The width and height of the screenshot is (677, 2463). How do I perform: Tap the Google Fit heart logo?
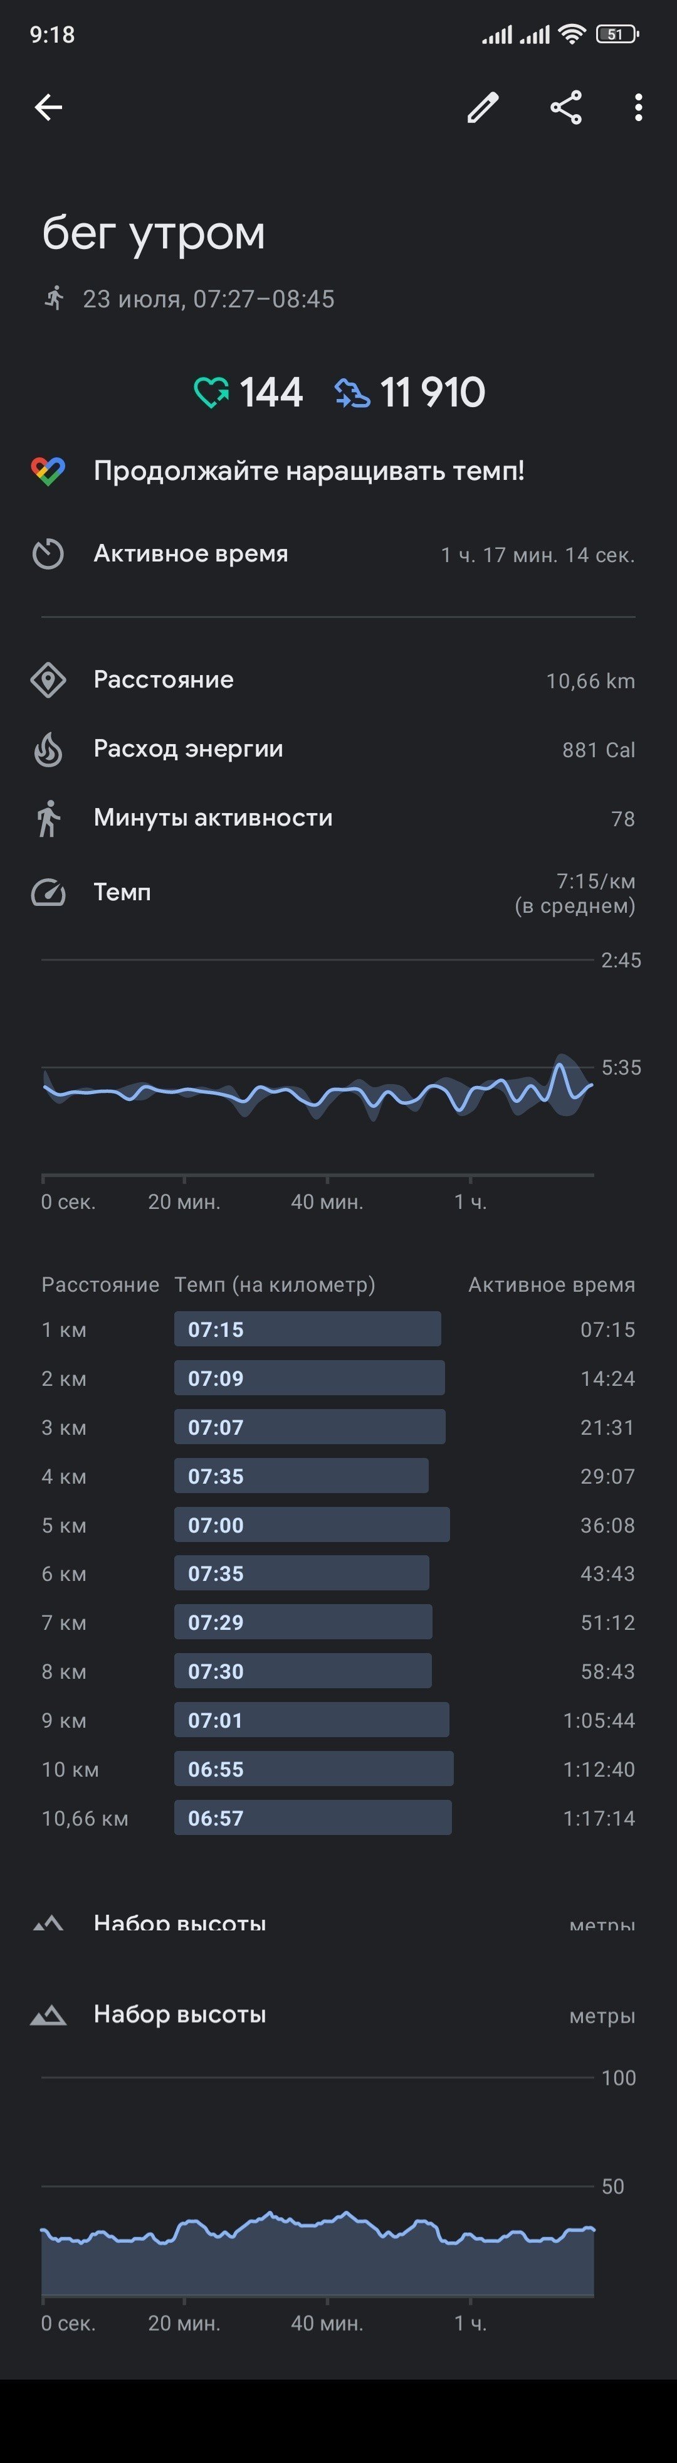[49, 471]
